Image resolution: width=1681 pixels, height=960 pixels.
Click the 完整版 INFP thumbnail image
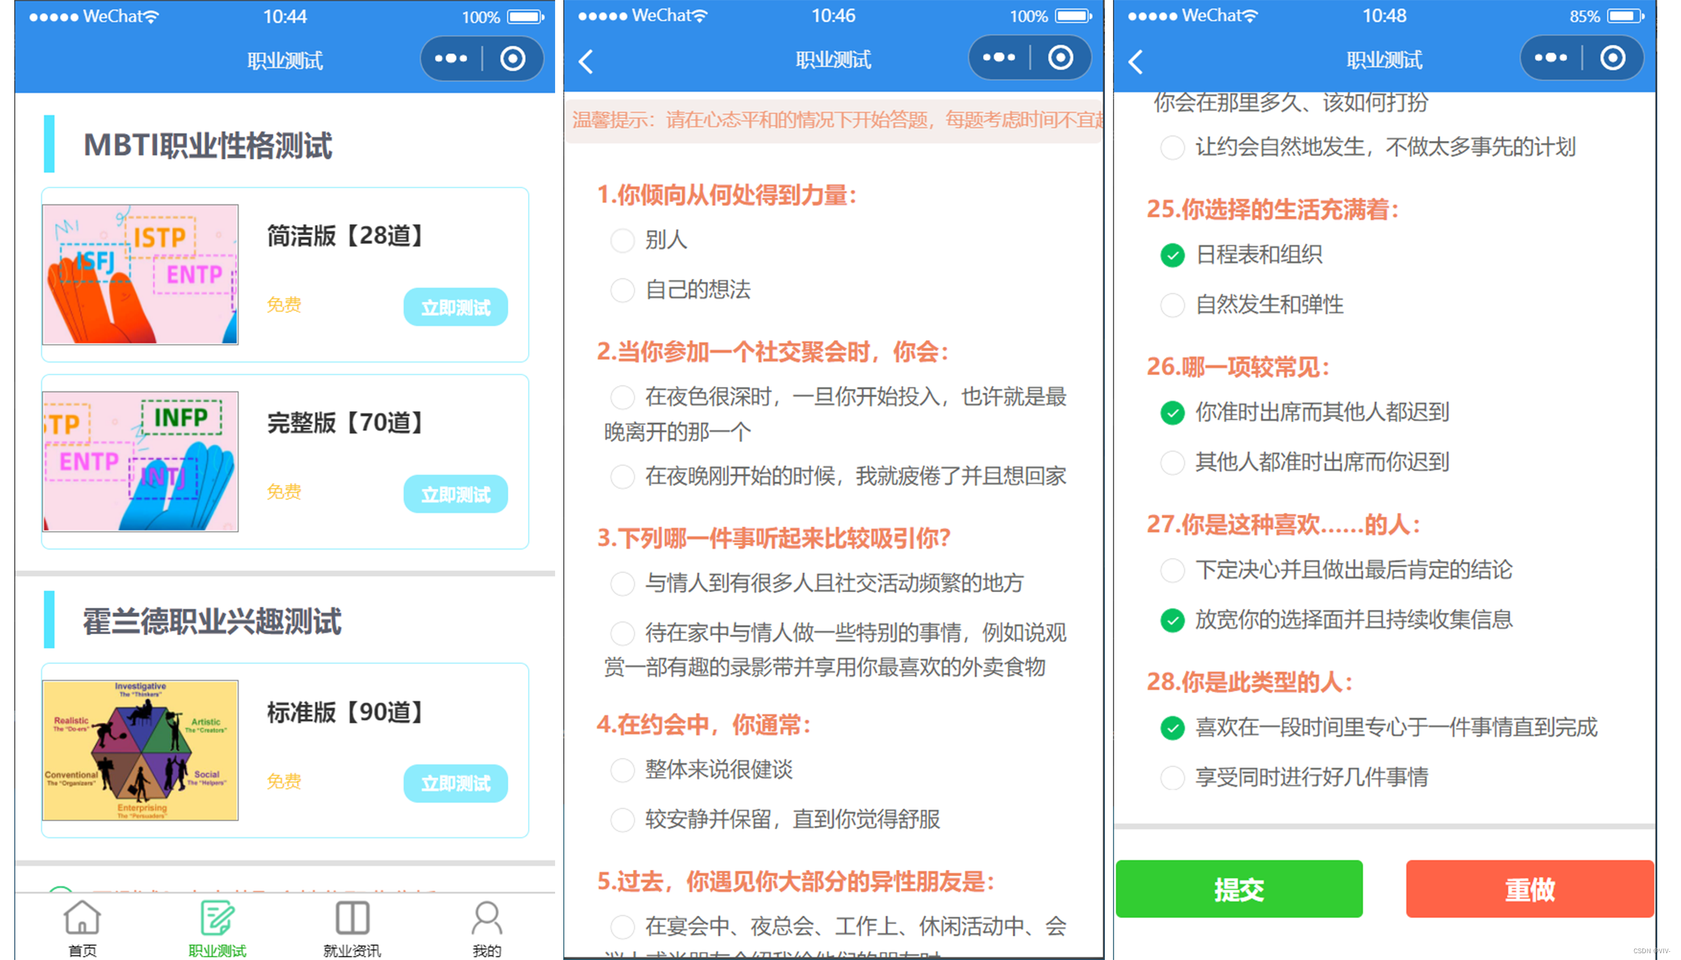coord(140,461)
